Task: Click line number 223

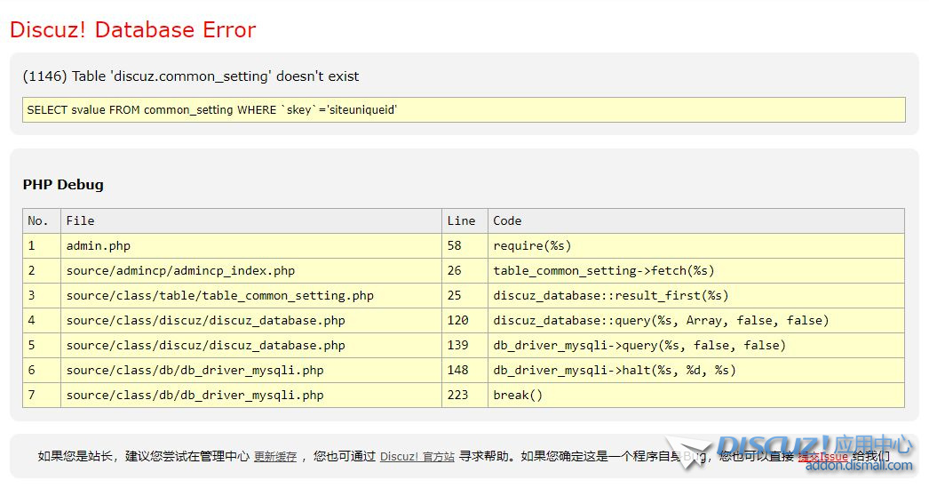Action: coord(458,395)
